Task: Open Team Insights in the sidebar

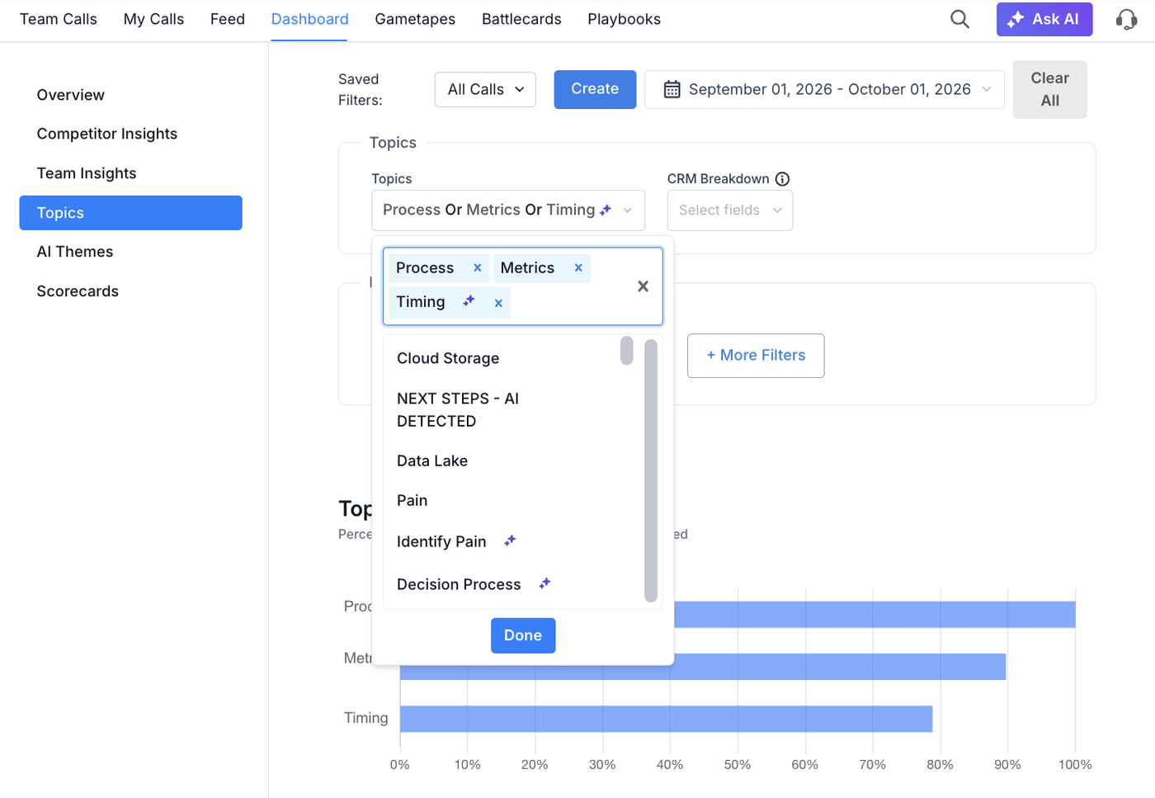Action: [x=87, y=173]
